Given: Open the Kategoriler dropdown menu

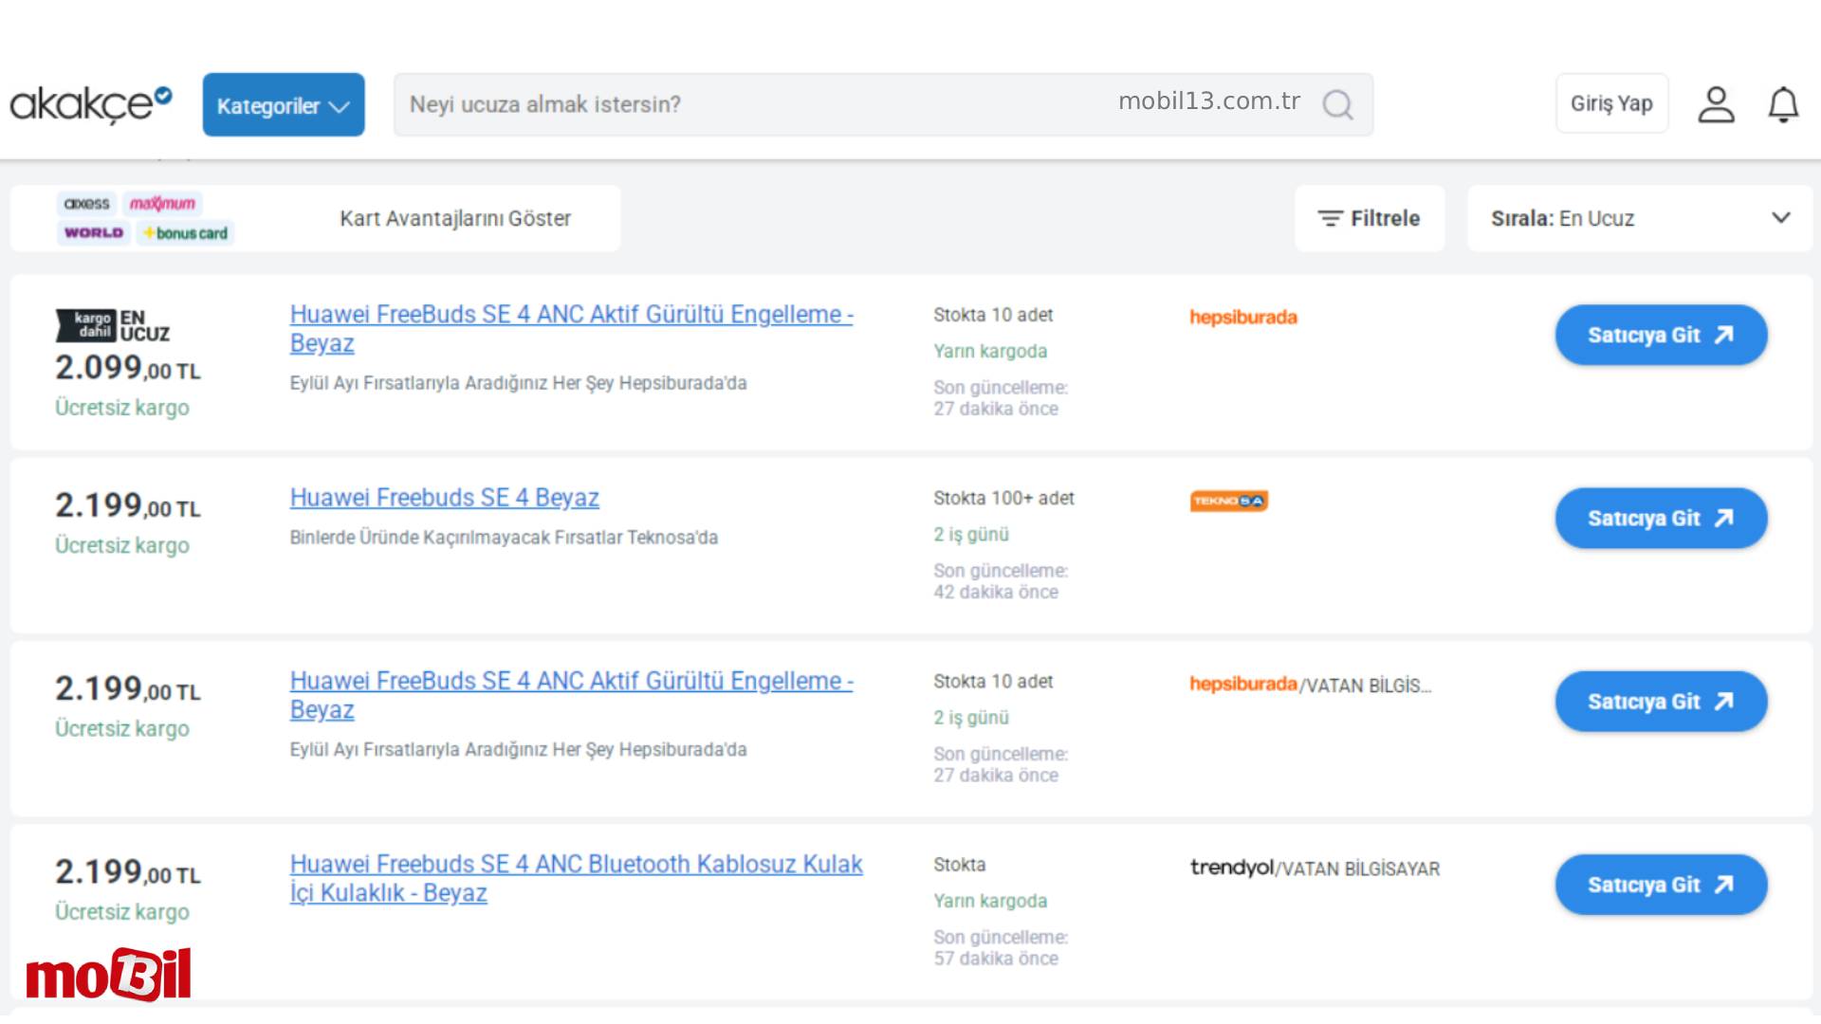Looking at the screenshot, I should 284,104.
